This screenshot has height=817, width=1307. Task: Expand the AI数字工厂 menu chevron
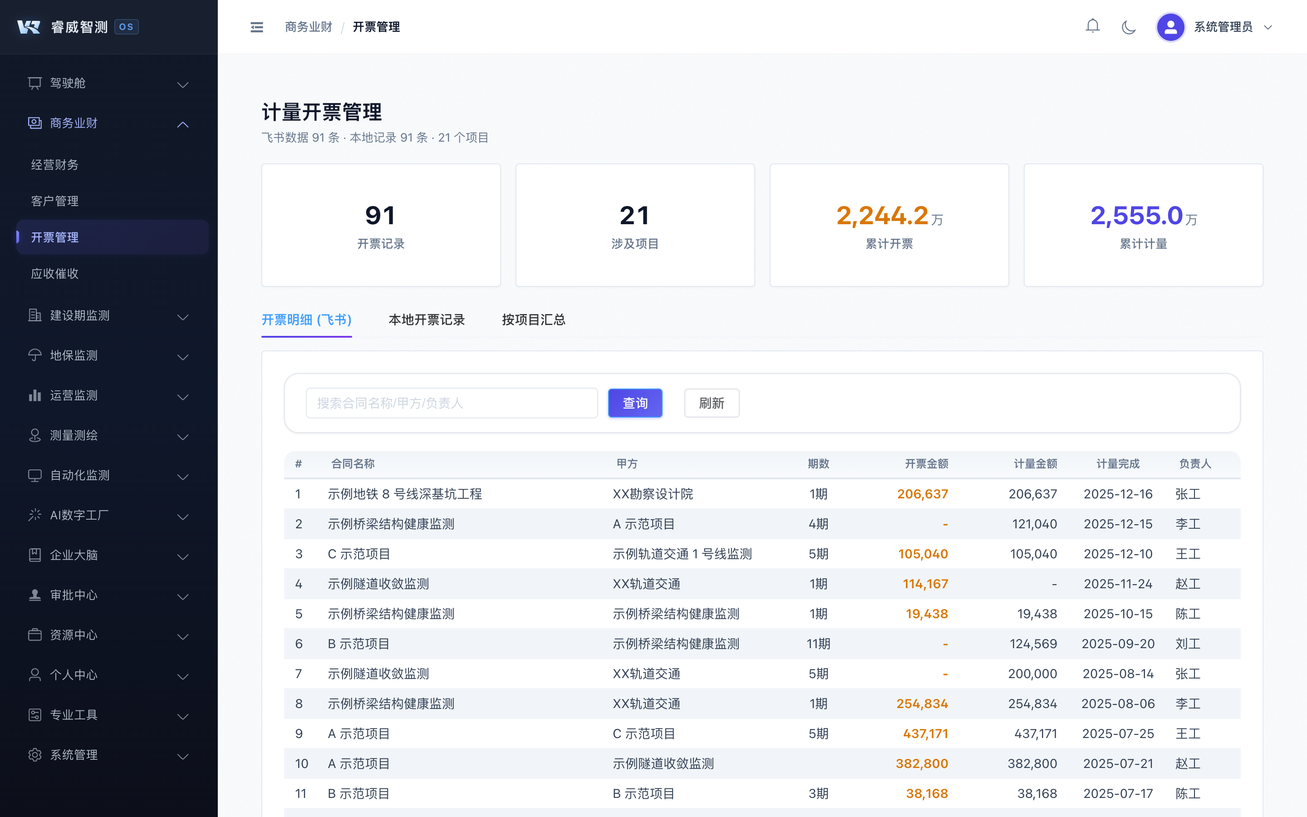182,517
